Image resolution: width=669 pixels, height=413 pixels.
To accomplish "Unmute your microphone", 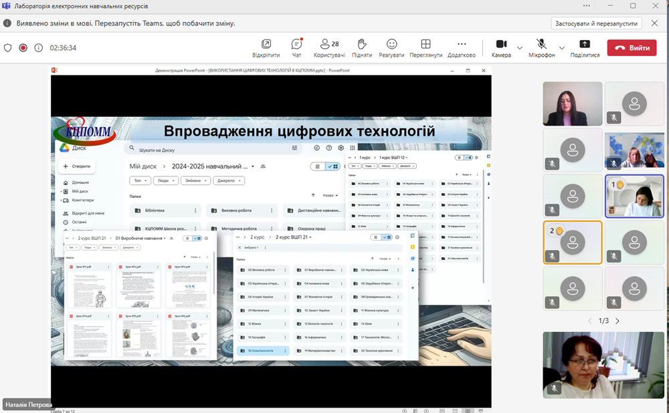I will coord(541,47).
